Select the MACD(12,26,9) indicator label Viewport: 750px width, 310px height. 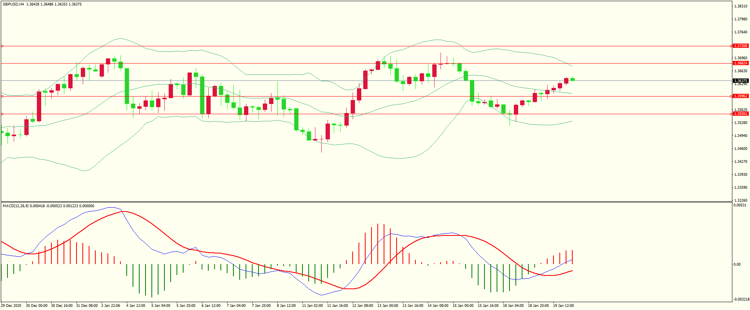click(x=15, y=206)
